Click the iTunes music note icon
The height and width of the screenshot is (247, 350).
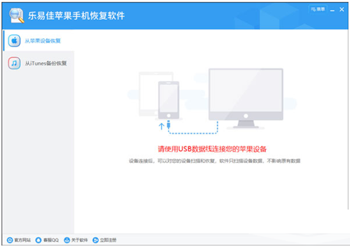[x=14, y=63]
